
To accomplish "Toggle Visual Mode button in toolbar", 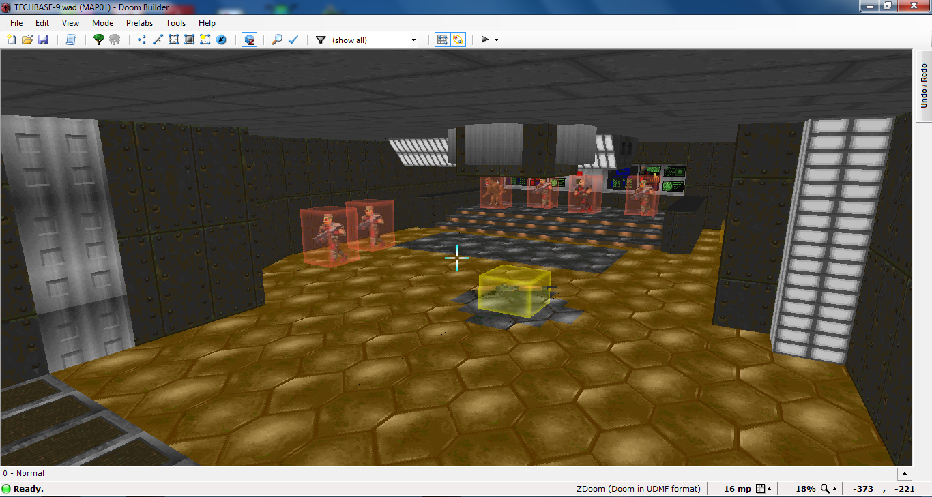I will (250, 40).
